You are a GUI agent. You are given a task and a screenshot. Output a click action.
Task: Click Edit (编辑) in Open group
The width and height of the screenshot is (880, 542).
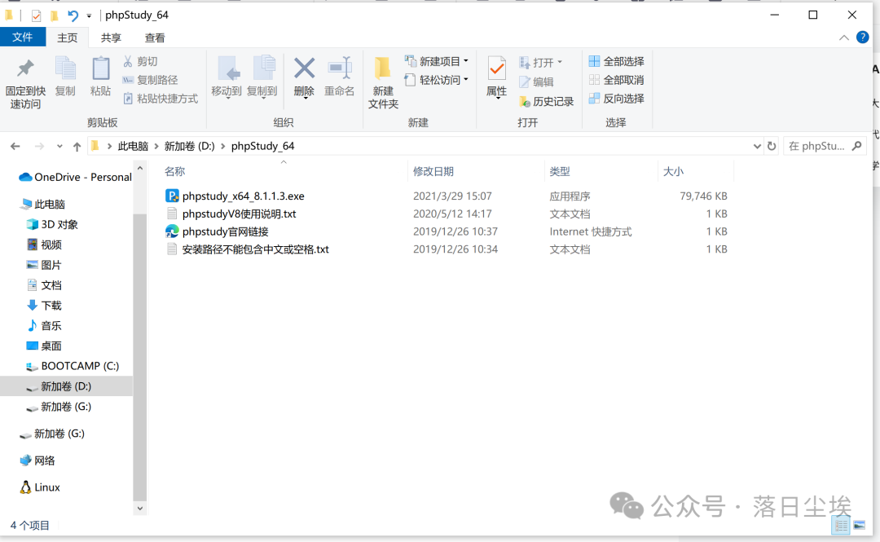pos(536,82)
